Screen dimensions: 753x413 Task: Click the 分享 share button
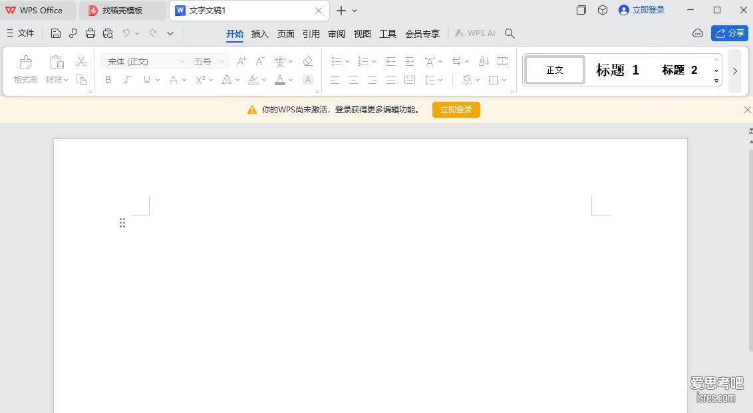(x=730, y=33)
